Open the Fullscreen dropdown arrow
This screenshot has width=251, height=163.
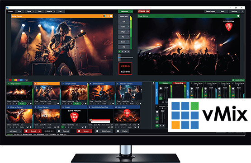pos(132,11)
